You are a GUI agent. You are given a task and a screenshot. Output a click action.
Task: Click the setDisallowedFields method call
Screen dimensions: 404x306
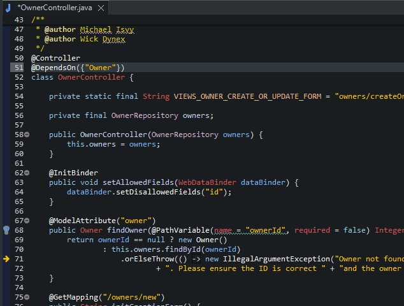tap(158, 192)
